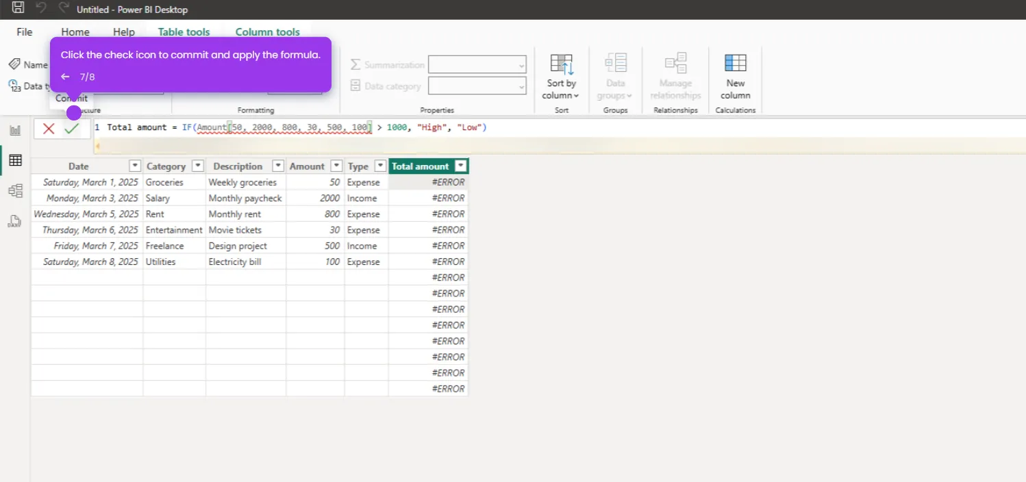Viewport: 1026px width, 482px height.
Task: Click the #ERROR cell in Groceries row
Action: [428, 182]
